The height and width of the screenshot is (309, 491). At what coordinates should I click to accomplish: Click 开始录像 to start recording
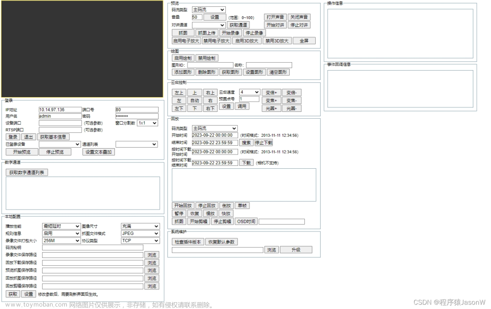click(231, 33)
